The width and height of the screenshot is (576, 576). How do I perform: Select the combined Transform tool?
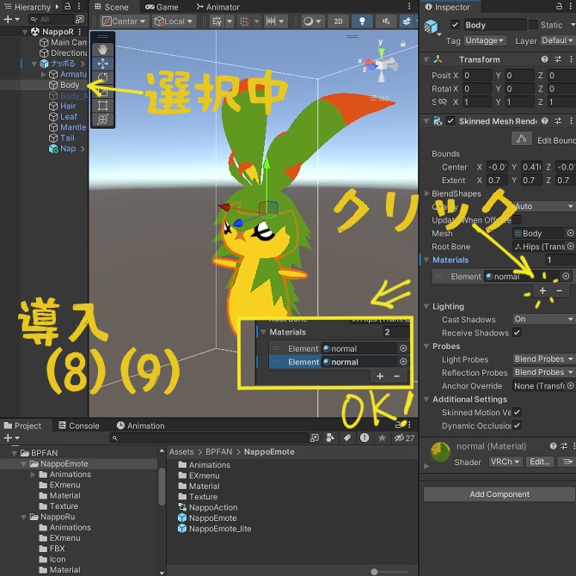tap(102, 119)
